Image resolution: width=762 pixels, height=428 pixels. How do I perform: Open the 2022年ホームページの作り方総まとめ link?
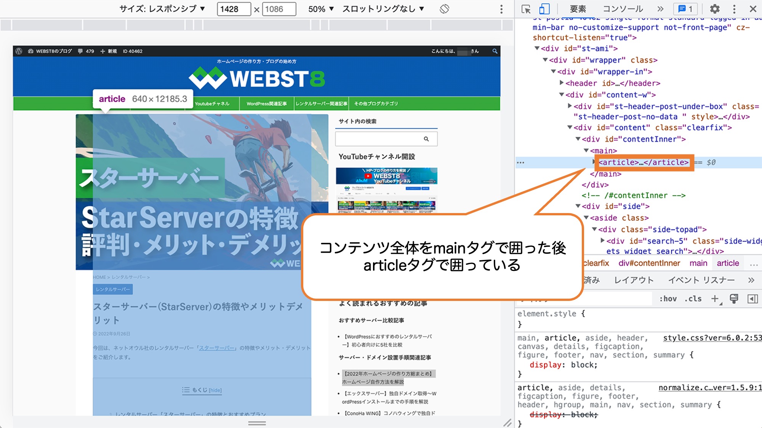pos(389,378)
